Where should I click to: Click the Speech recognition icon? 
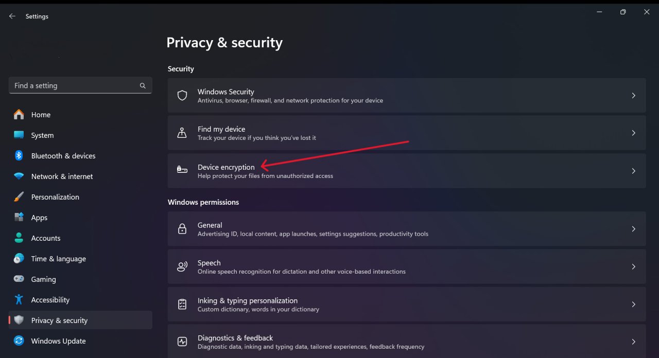tap(182, 266)
